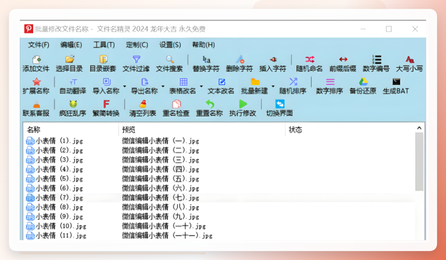Click preview 微信编辑小表情 (一).jpg
The width and height of the screenshot is (446, 260).
[161, 141]
